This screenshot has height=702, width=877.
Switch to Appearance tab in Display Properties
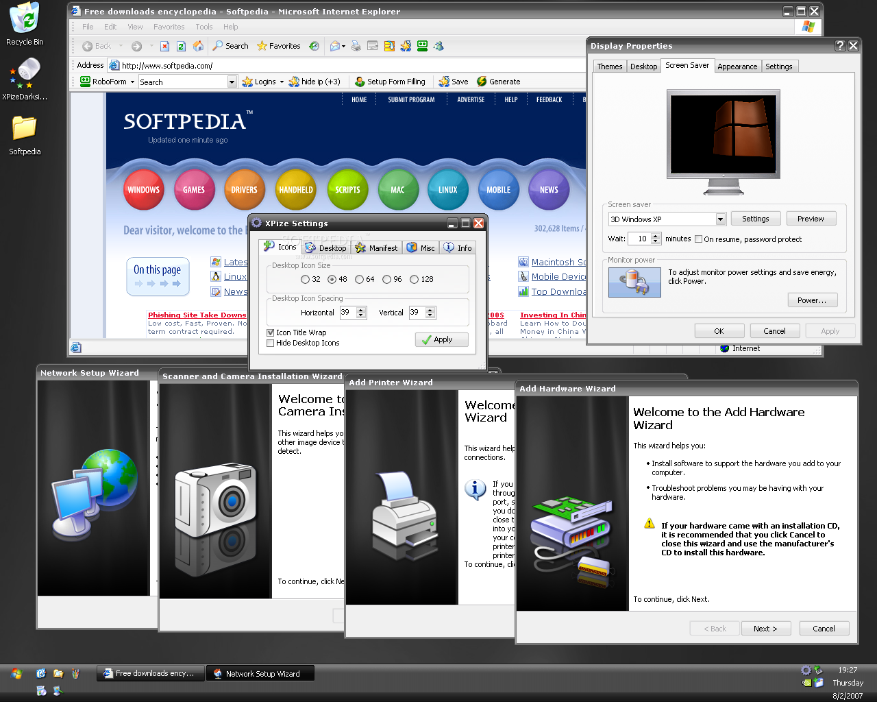[737, 66]
